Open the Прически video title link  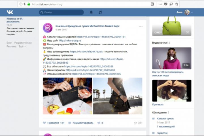(158, 105)
